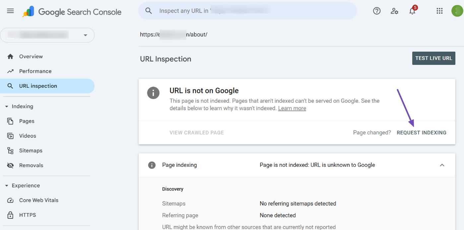Click the Pages copy icon
The width and height of the screenshot is (464, 230).
(x=10, y=121)
